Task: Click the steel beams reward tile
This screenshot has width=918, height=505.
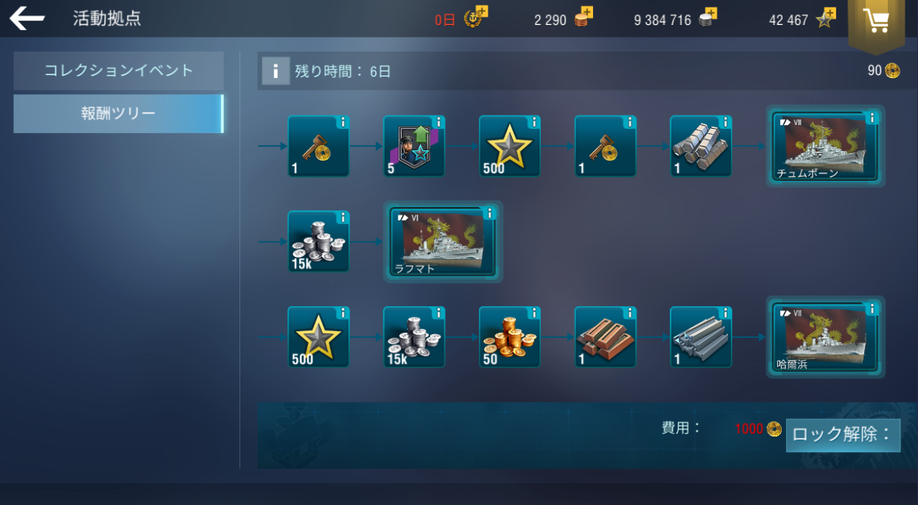Action: (701, 337)
